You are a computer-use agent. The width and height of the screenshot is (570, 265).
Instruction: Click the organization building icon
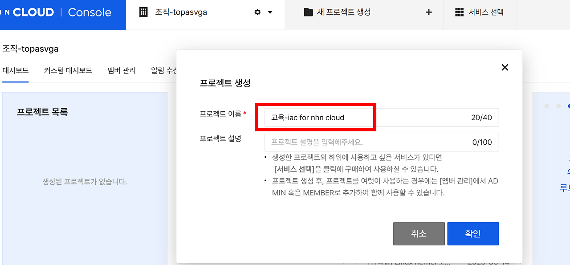coord(143,12)
